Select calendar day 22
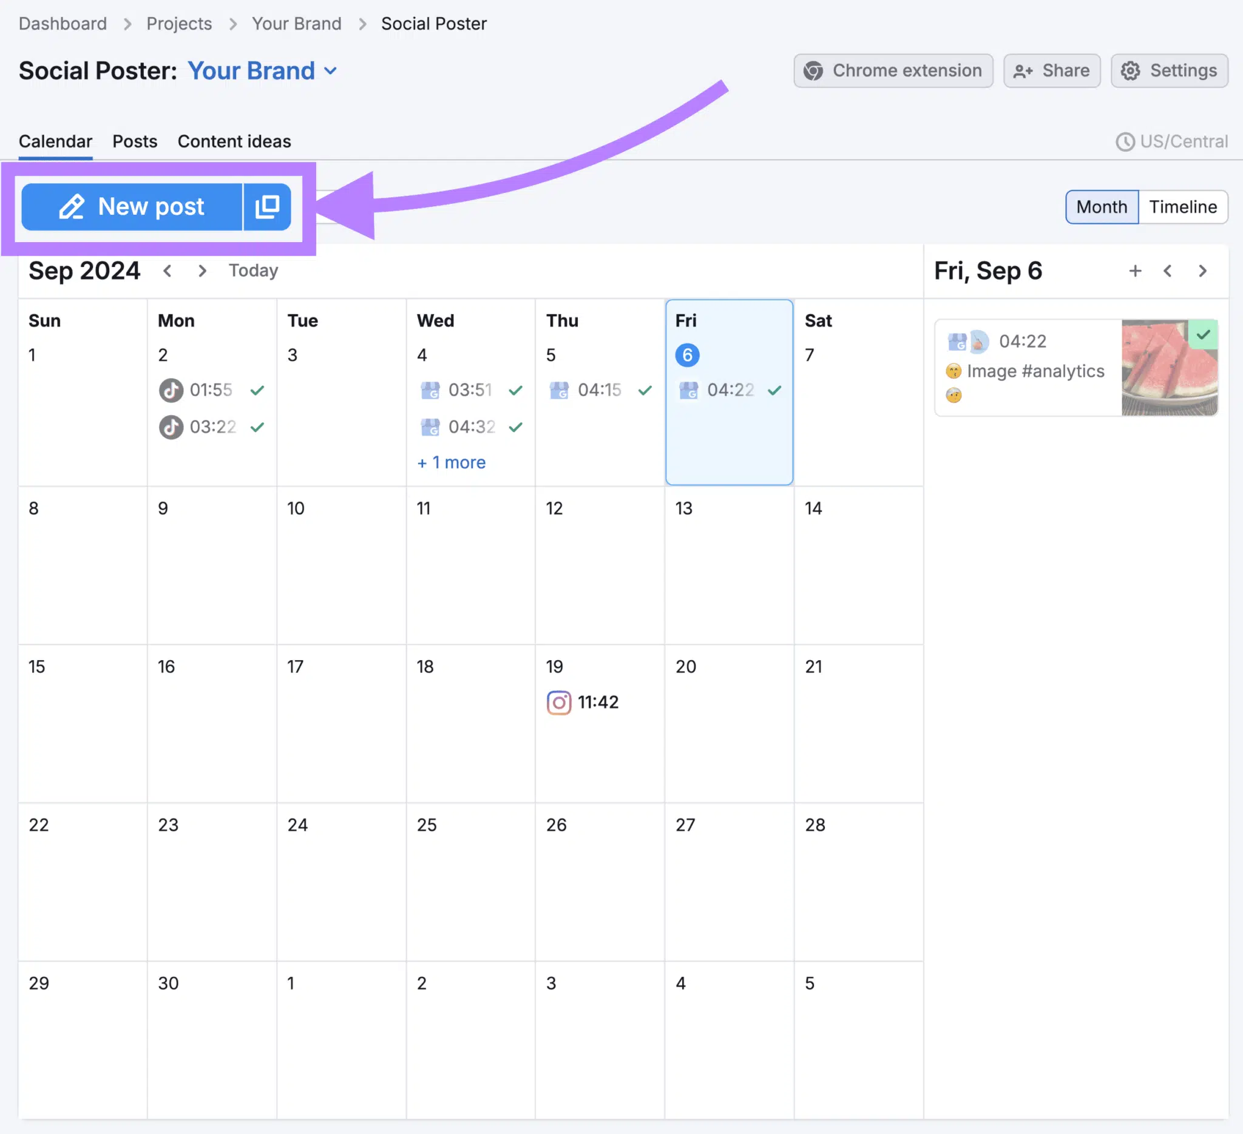 click(39, 825)
